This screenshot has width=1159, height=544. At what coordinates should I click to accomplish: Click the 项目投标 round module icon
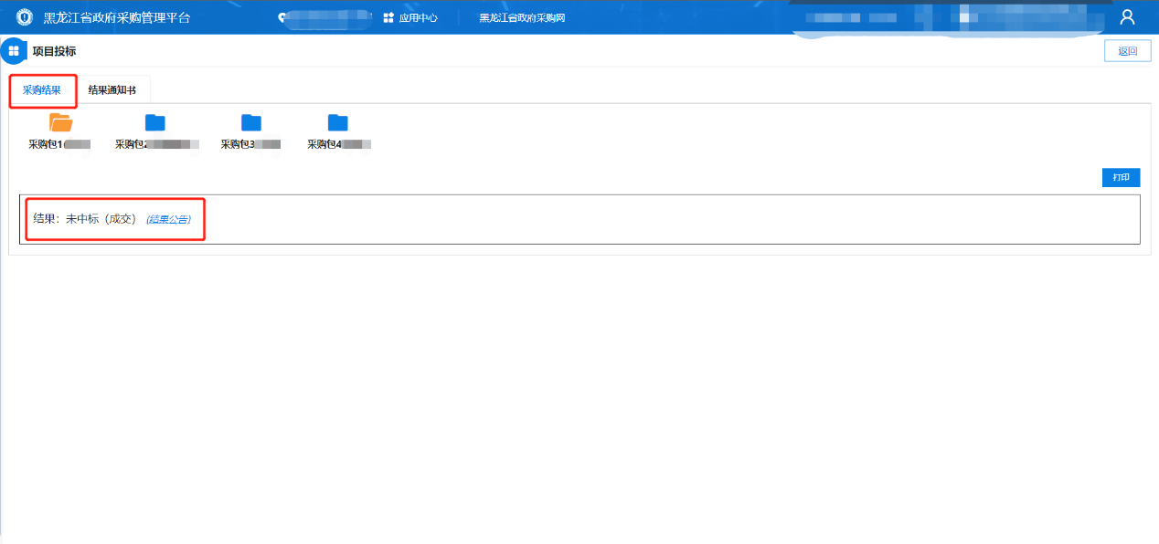(x=14, y=51)
